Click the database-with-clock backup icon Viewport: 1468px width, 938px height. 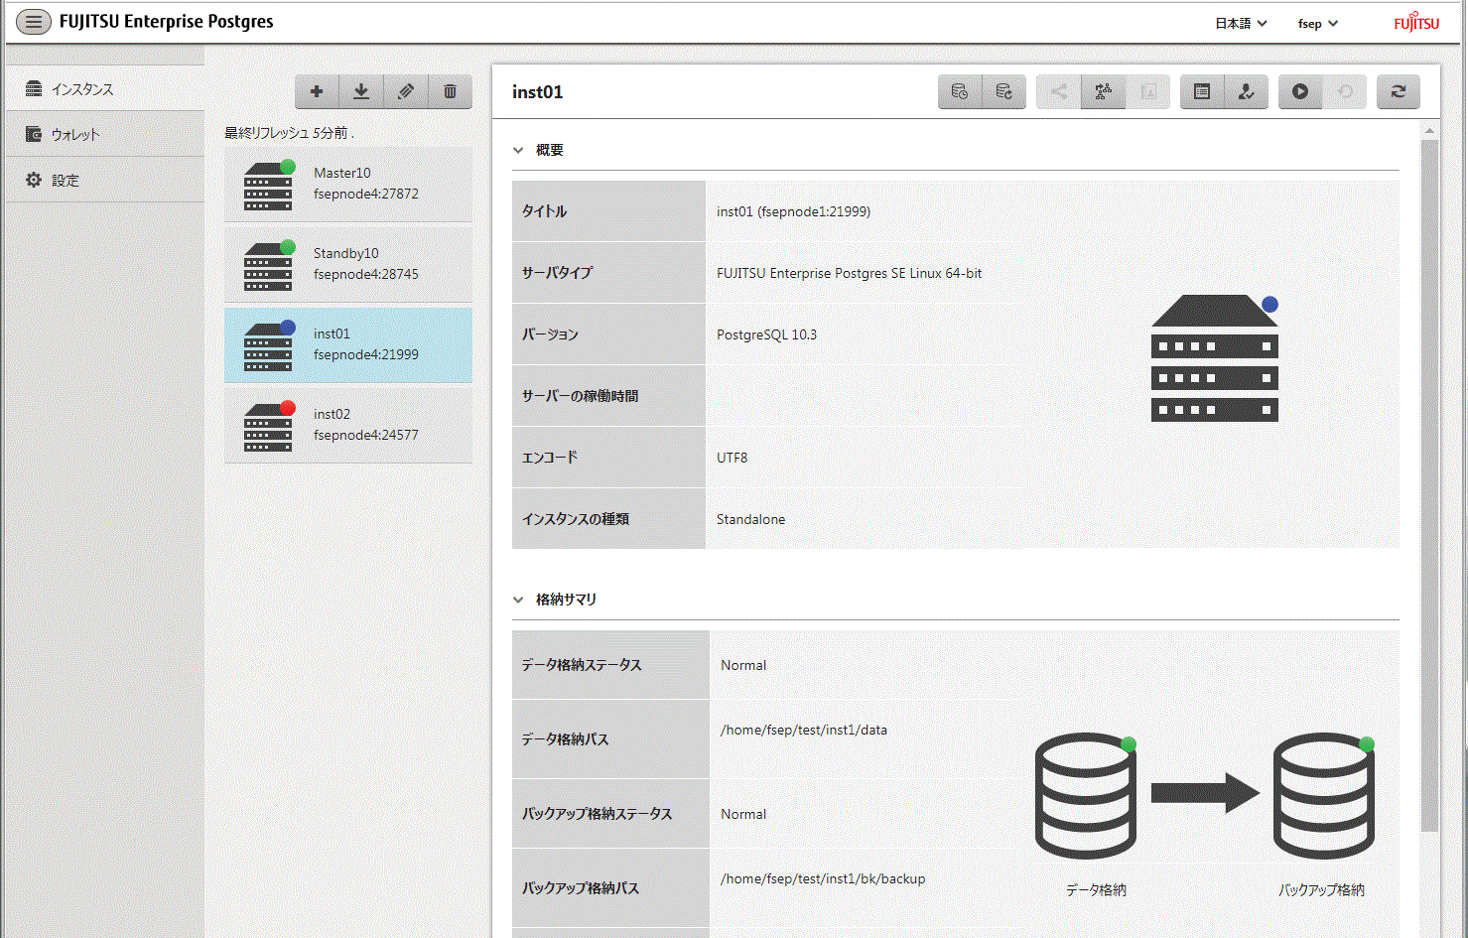tap(960, 91)
